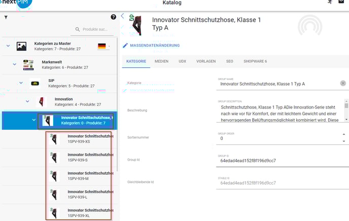Click the description text area scrollbar
This screenshot has height=221, width=349.
tap(346, 110)
